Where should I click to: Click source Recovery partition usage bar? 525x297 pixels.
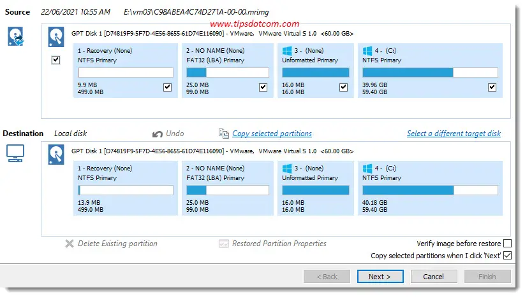(126, 73)
